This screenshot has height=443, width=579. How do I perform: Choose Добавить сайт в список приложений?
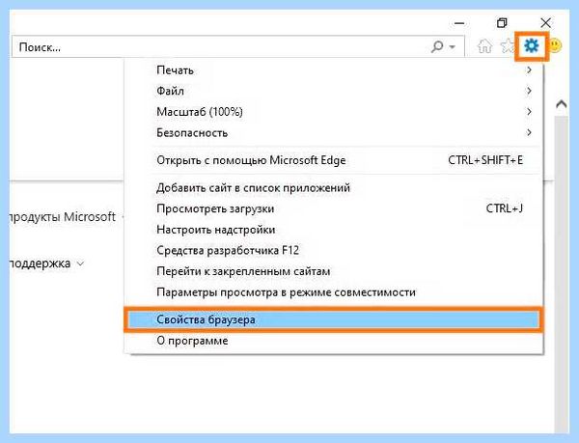pyautogui.click(x=334, y=188)
